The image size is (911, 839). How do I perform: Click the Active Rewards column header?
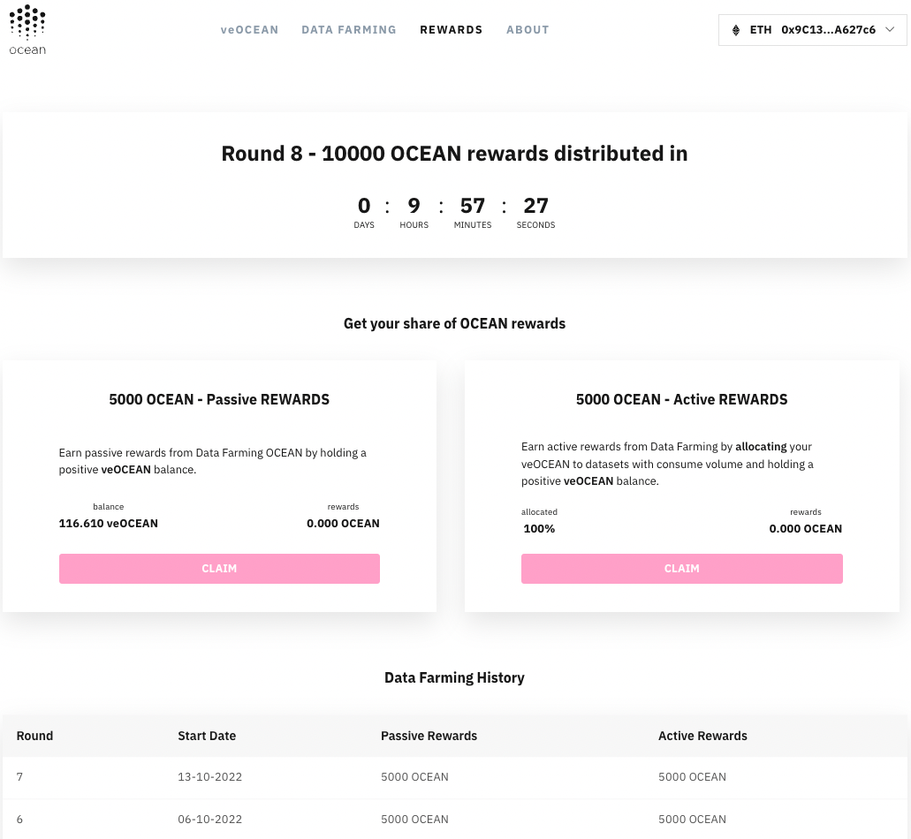[x=702, y=736]
